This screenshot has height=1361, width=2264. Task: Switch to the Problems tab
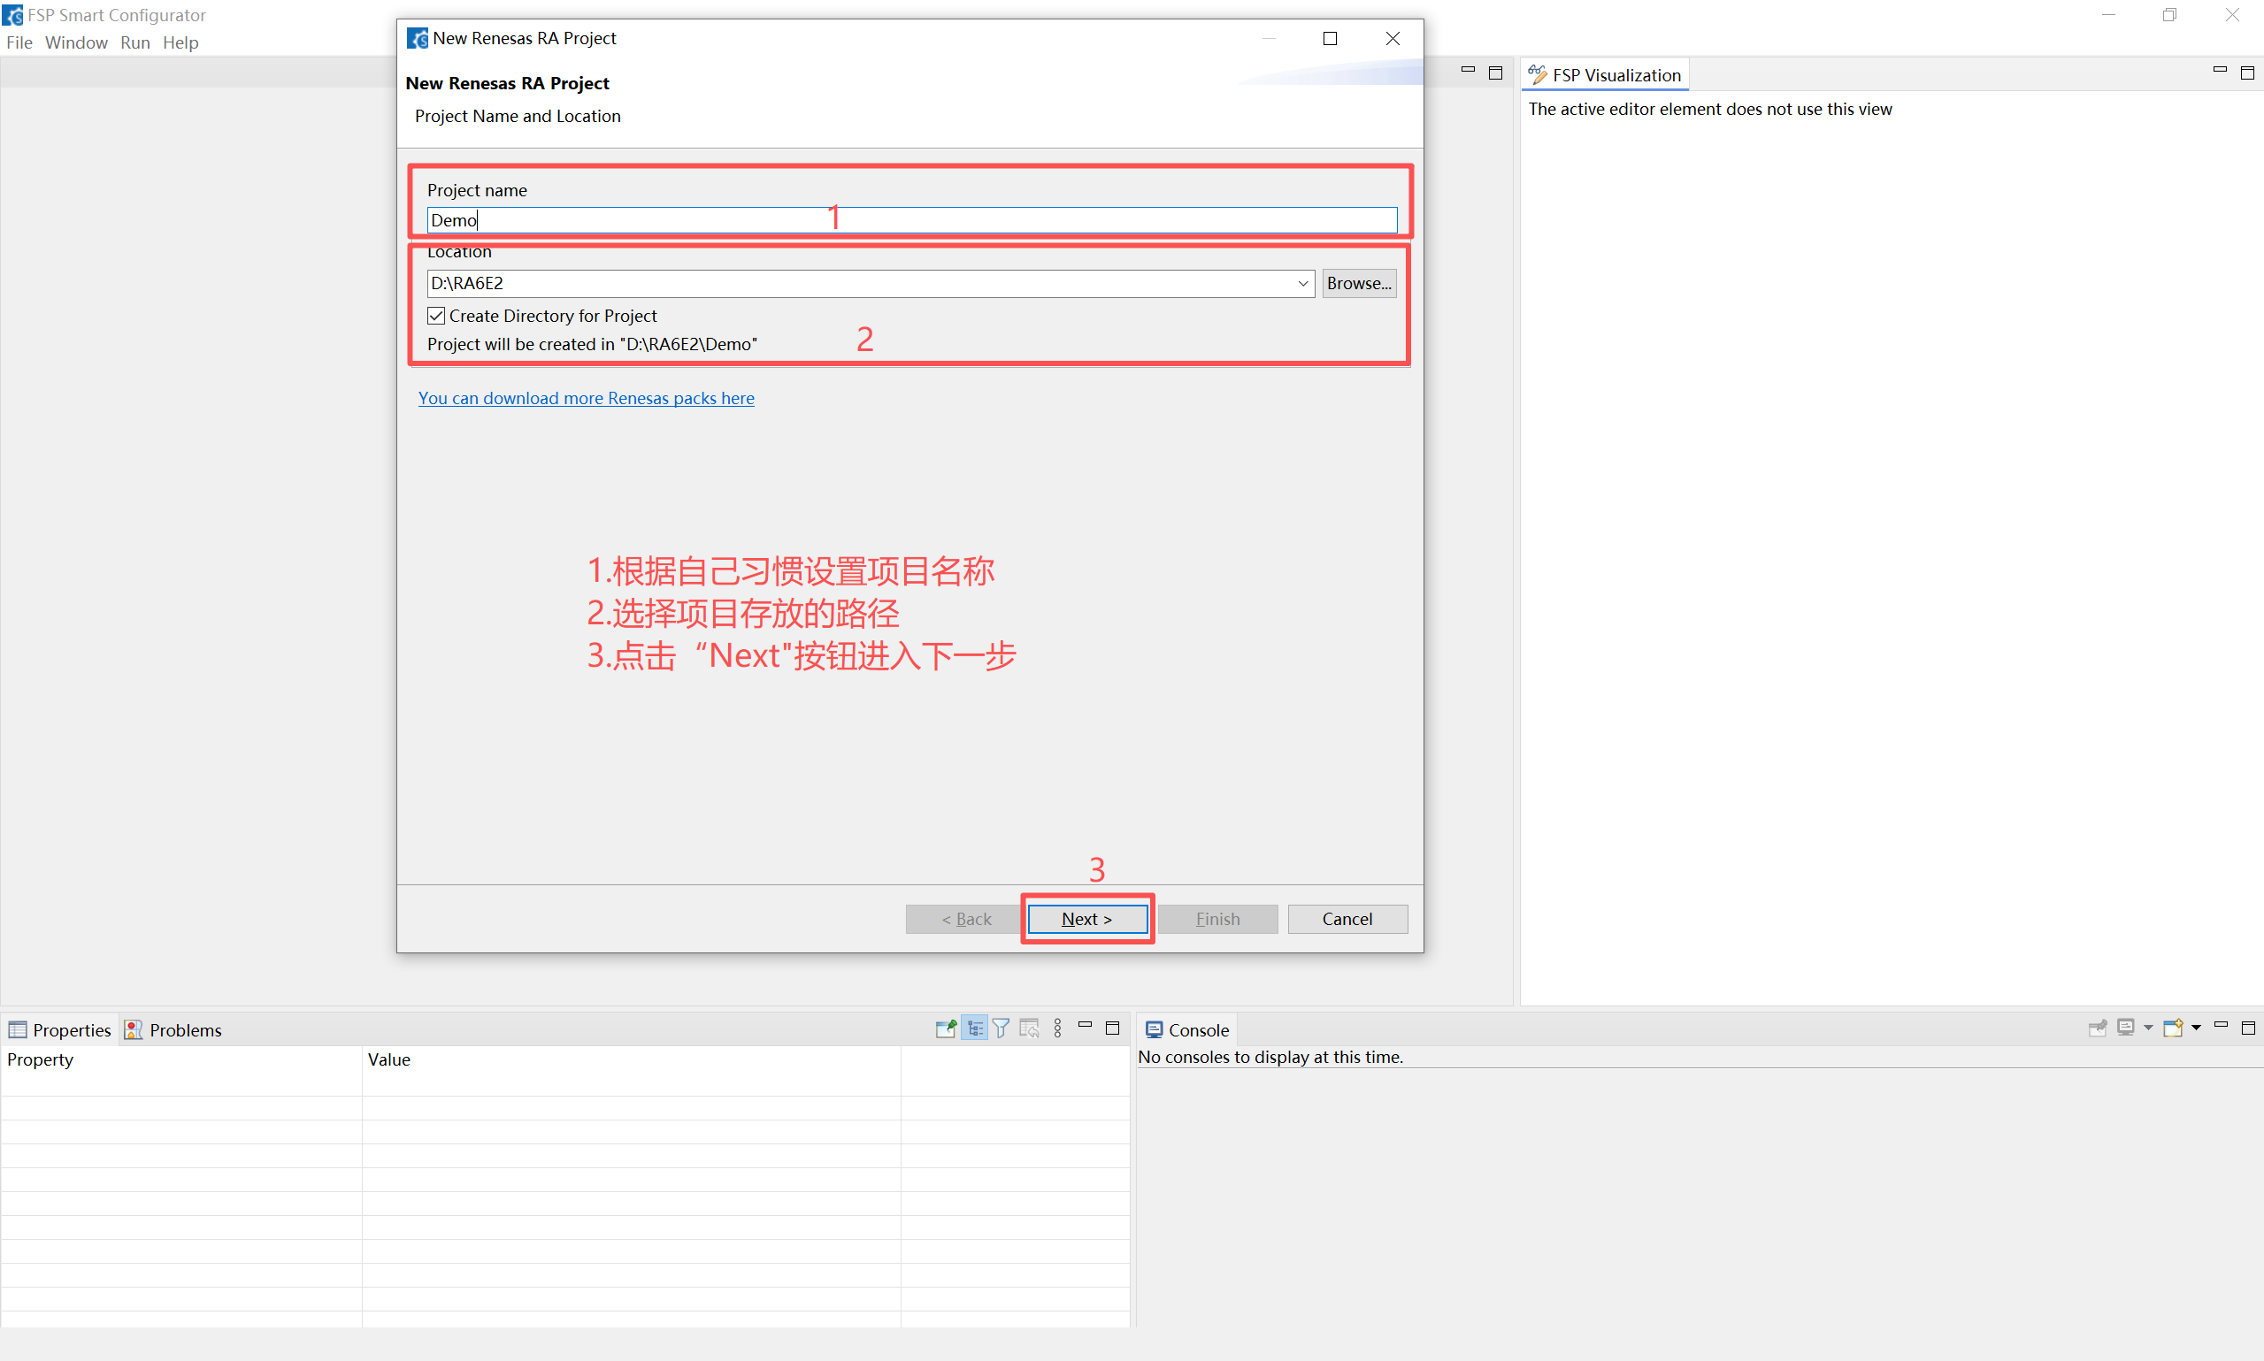pos(173,1030)
